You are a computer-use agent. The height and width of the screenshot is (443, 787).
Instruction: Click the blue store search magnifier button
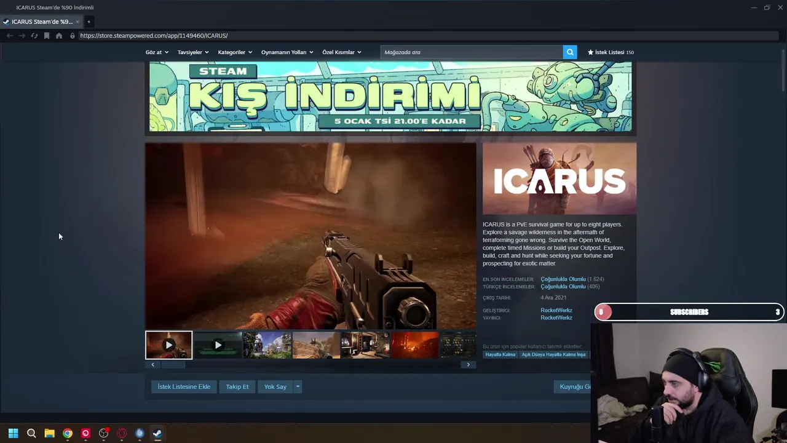[570, 52]
